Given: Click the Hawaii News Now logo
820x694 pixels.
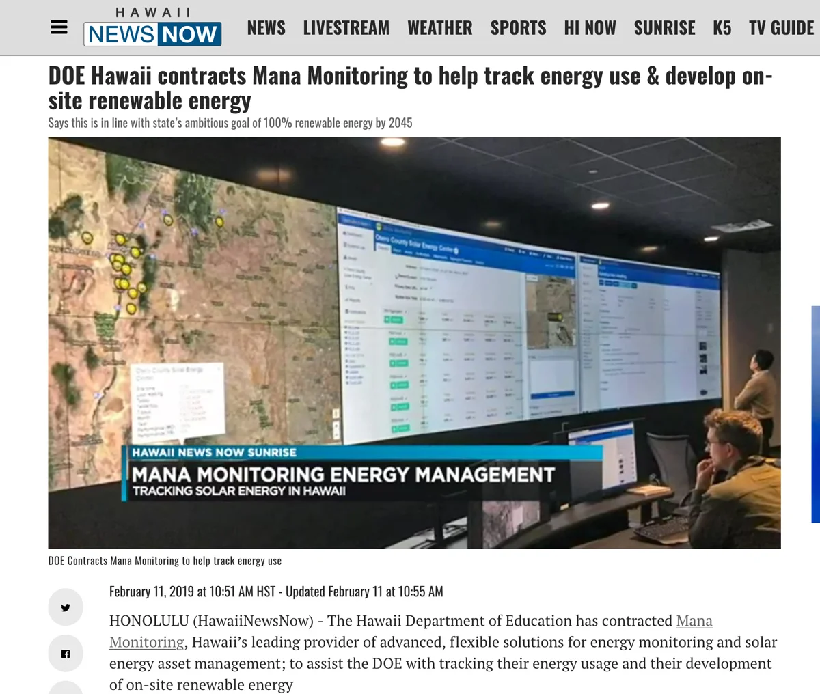Looking at the screenshot, I should click(152, 27).
